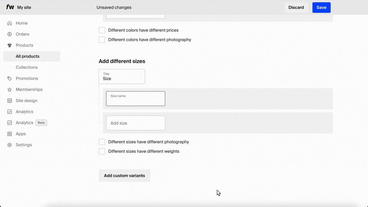Viewport: 368px width, 207px height.
Task: Select the Site design icon
Action: (9, 100)
